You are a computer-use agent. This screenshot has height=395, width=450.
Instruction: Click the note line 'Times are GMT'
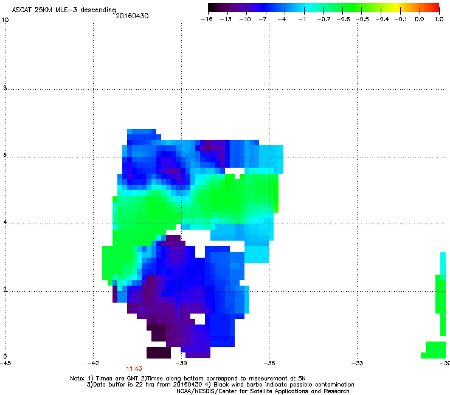(188, 379)
